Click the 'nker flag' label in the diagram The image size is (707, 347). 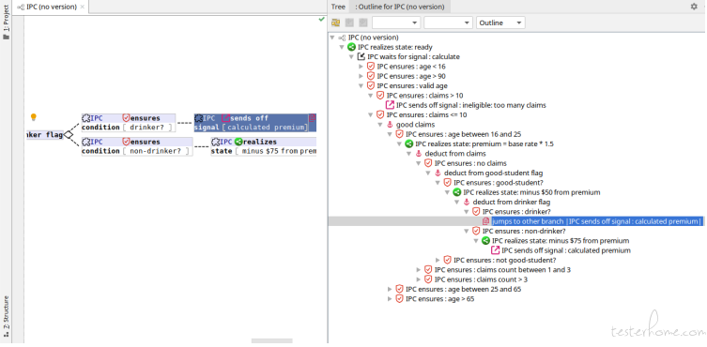point(45,135)
